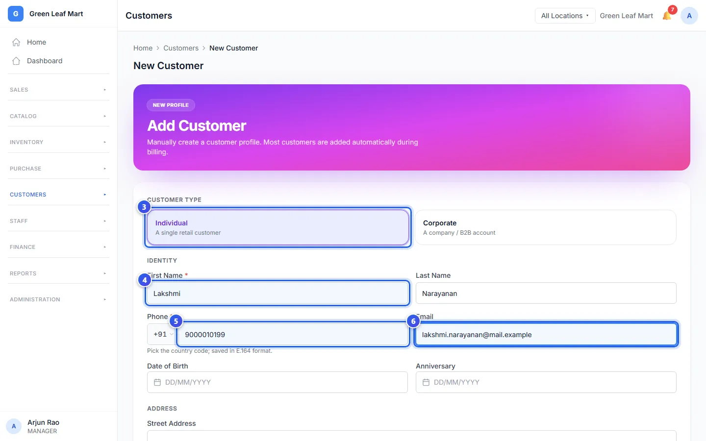Click the Arjun Rao avatar in sidebar footer
This screenshot has height=441, width=706.
click(14, 426)
